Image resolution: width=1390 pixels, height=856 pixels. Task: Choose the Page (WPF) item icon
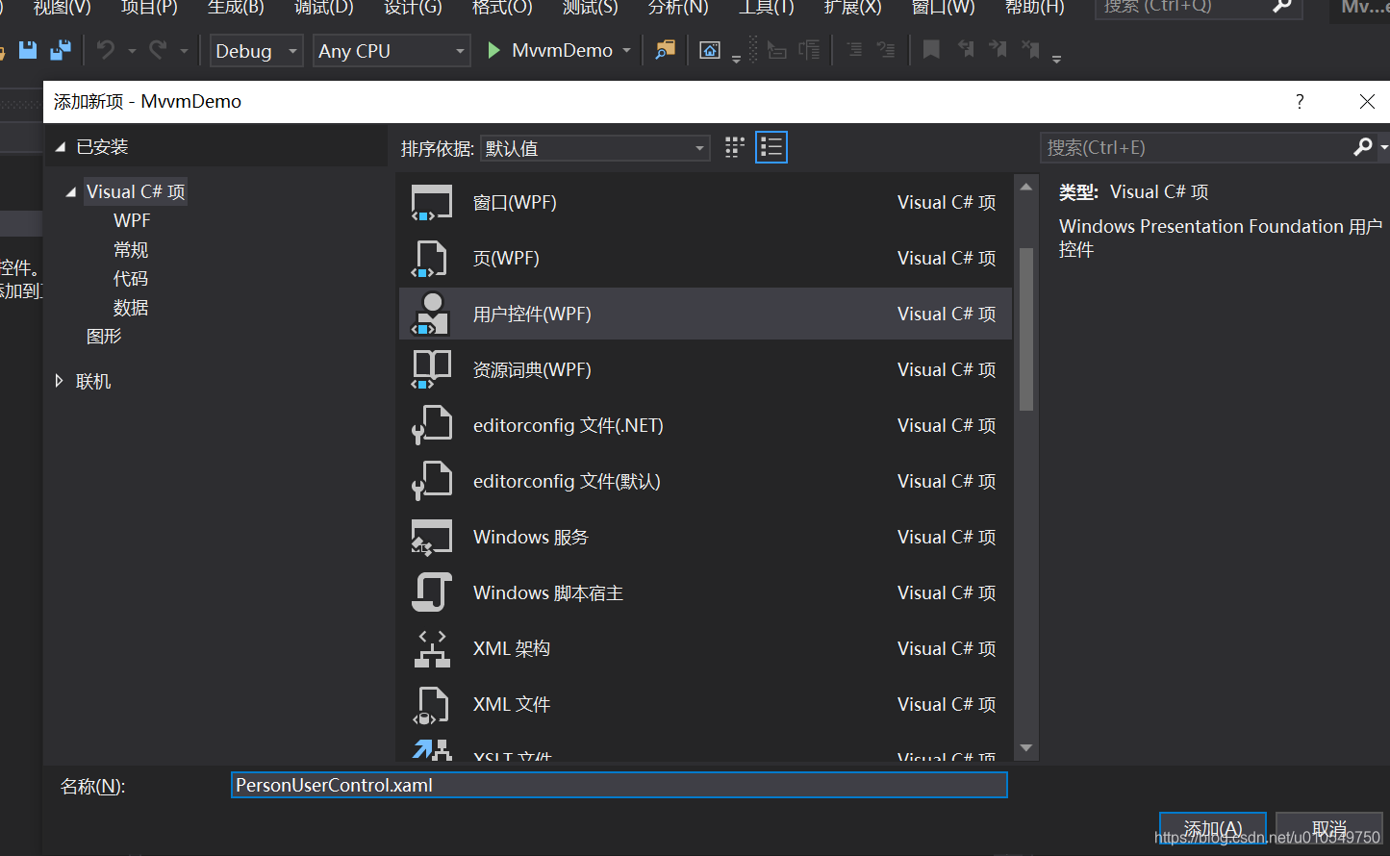point(430,259)
